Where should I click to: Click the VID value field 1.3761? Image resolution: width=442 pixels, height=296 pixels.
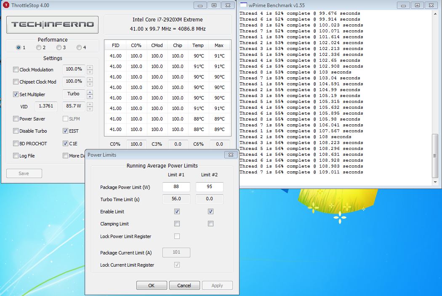pyautogui.click(x=46, y=106)
